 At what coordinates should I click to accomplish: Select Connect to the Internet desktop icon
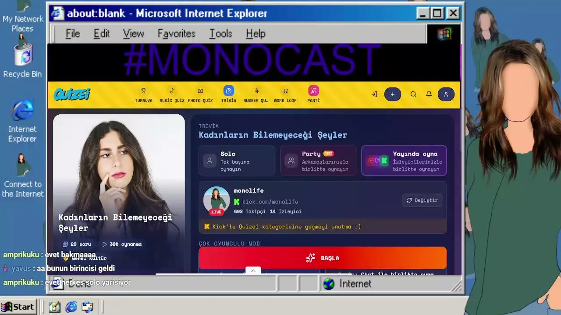point(22,175)
